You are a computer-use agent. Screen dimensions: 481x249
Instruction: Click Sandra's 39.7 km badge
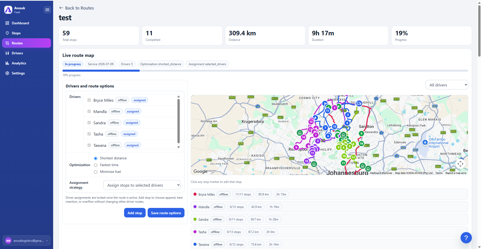[x=255, y=219]
